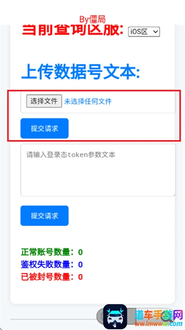Click the 已被封号数量 counter line
Viewport: 185px width, 330px height.
pyautogui.click(x=52, y=277)
